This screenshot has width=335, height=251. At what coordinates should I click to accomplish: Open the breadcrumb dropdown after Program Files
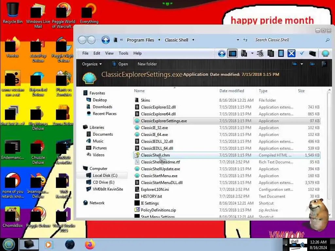159,40
